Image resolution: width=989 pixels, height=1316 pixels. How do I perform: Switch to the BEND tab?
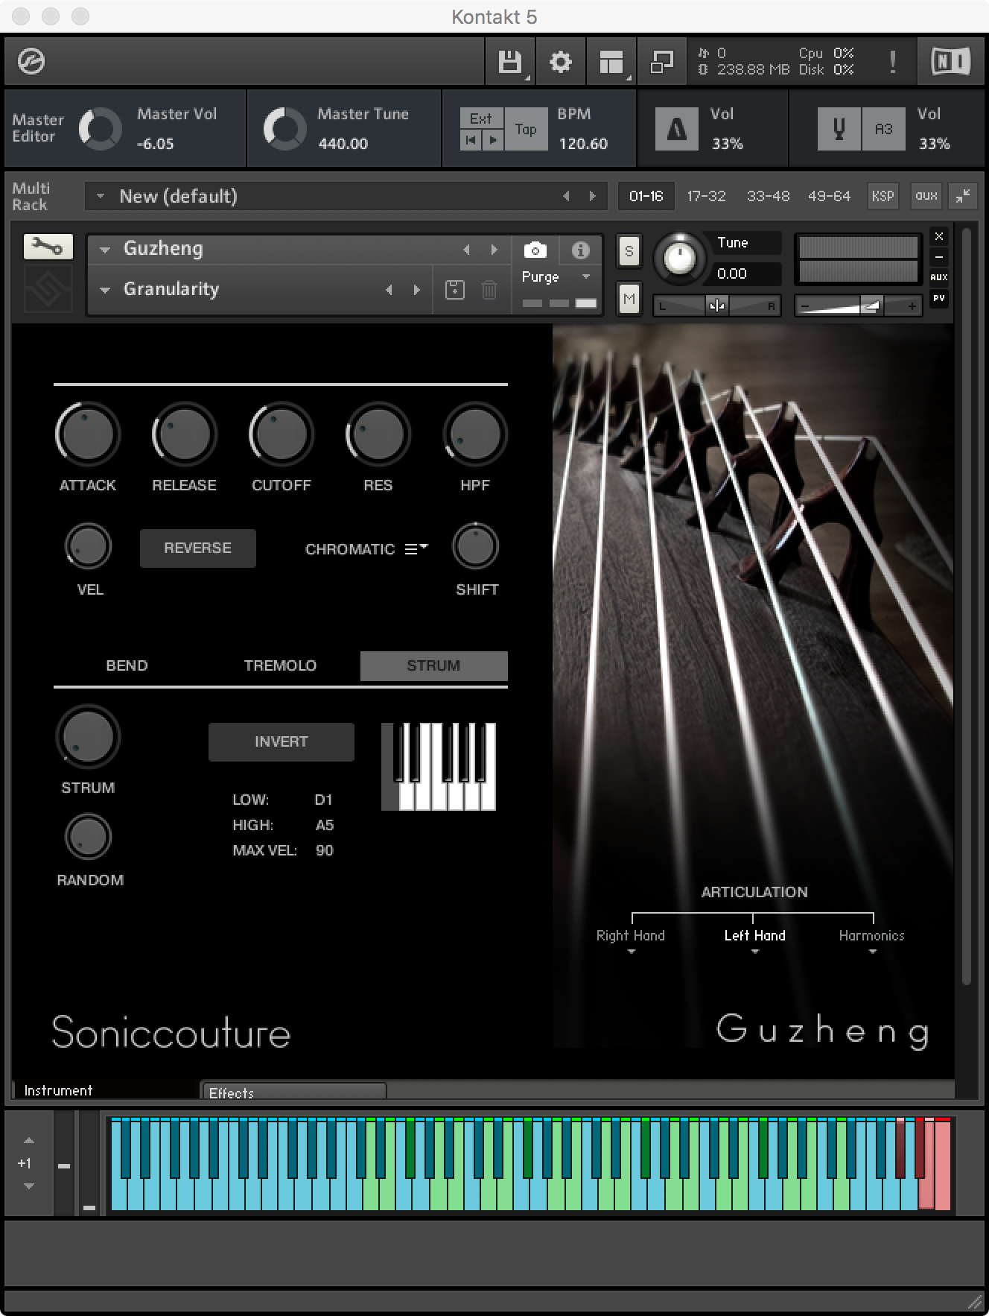[x=127, y=665]
